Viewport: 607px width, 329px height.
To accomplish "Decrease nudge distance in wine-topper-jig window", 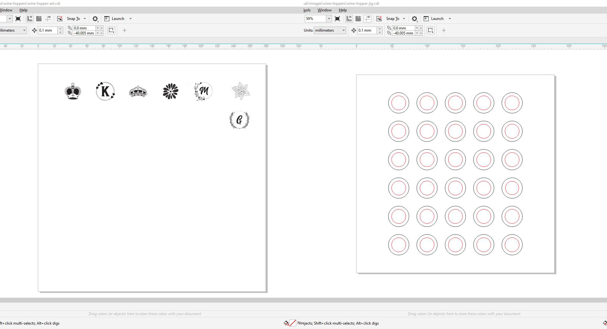I will [380, 32].
